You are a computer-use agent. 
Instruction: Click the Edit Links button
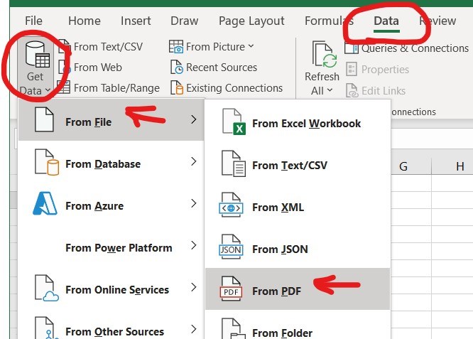click(376, 90)
